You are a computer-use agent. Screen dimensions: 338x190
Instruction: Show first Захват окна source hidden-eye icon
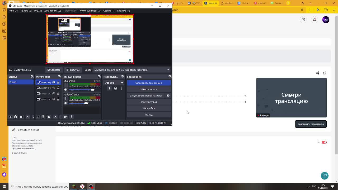click(54, 93)
